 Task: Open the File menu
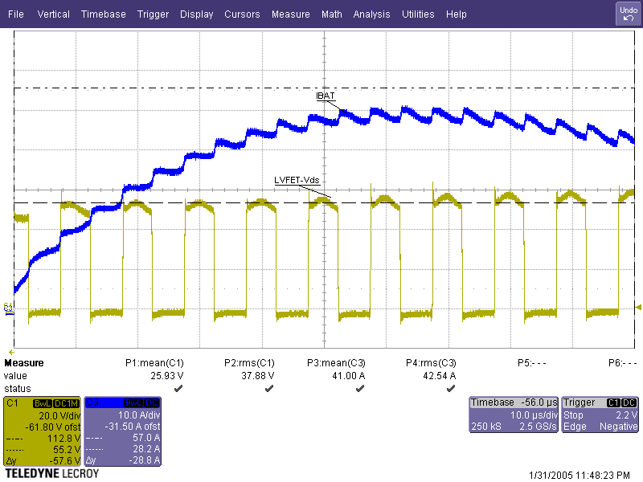tap(16, 14)
